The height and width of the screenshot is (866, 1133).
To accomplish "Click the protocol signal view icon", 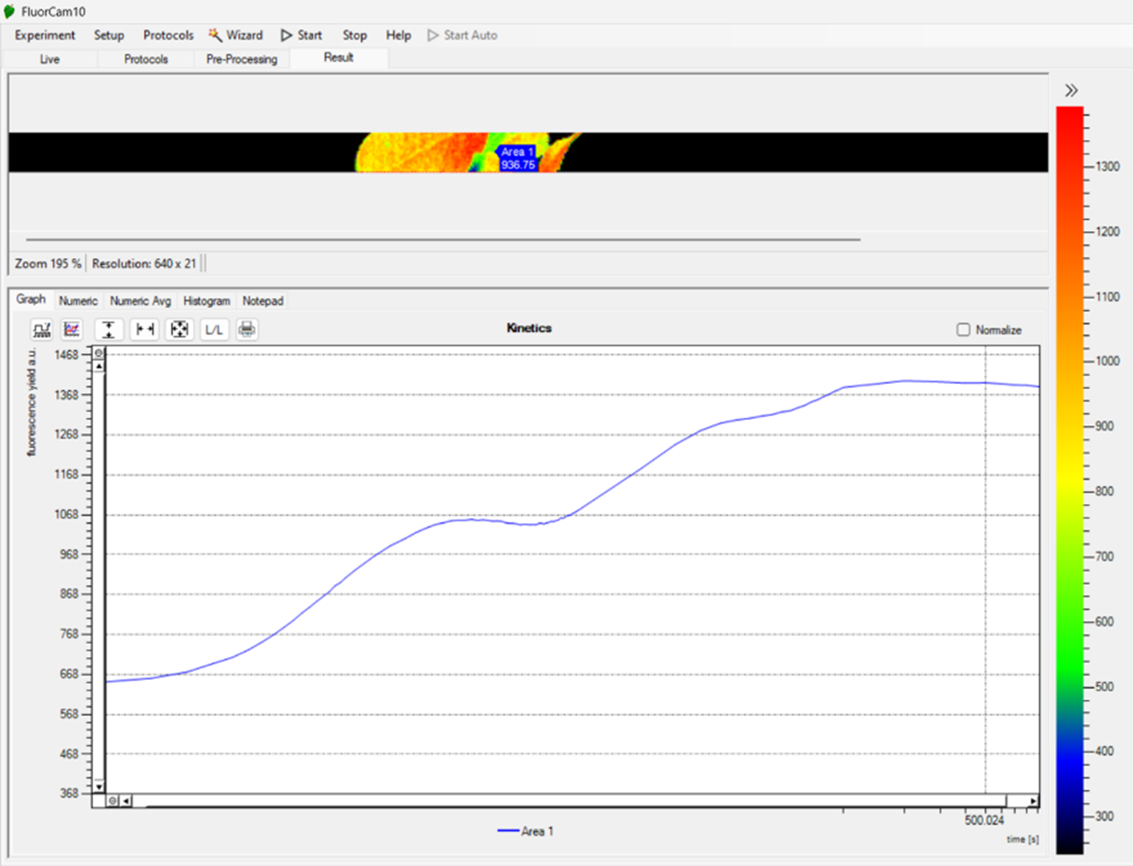I will pyautogui.click(x=41, y=329).
